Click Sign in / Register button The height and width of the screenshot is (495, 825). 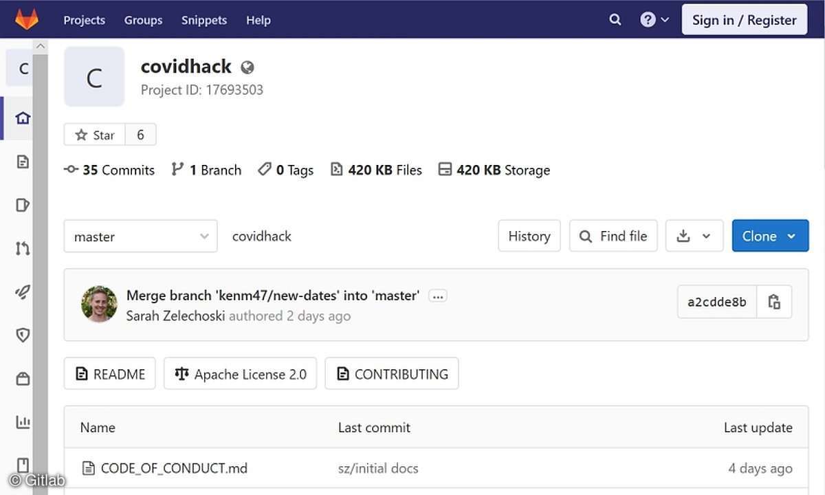pyautogui.click(x=745, y=20)
